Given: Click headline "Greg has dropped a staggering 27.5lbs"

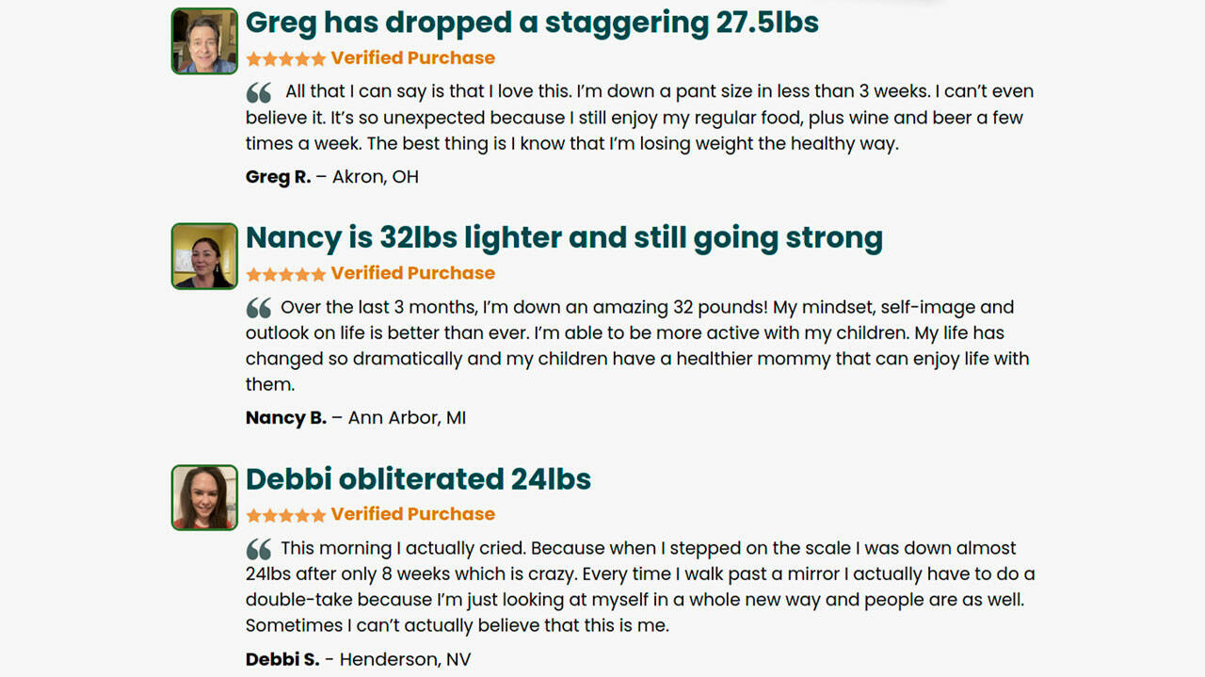Looking at the screenshot, I should point(532,23).
